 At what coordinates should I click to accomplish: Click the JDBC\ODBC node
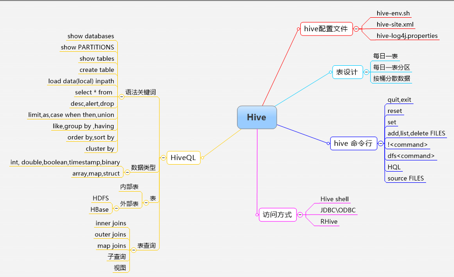coord(337,210)
